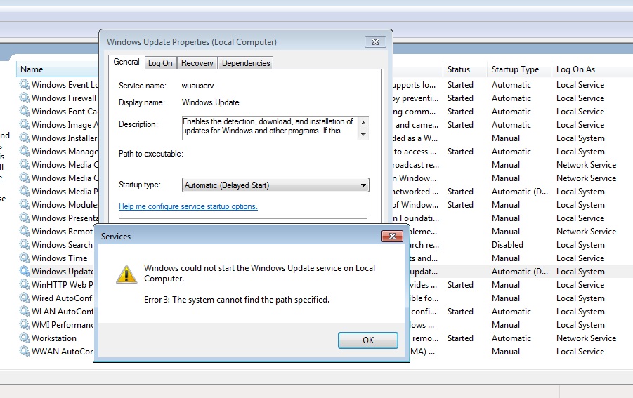633x398 pixels.
Task: Click the gear icon beside WLAN AutoConfig
Action: point(25,311)
